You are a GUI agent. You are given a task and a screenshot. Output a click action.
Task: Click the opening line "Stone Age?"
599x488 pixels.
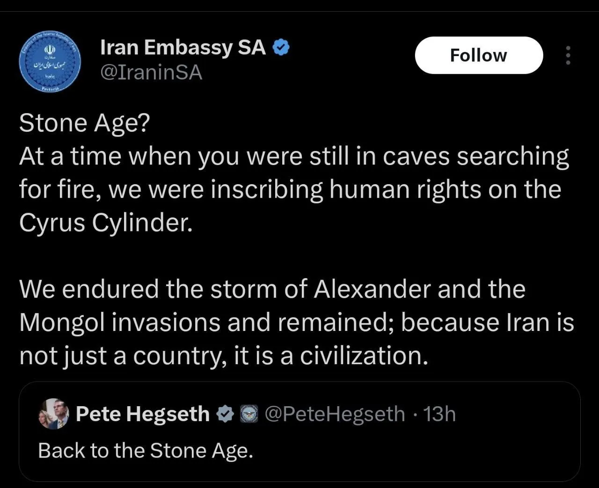pyautogui.click(x=84, y=123)
